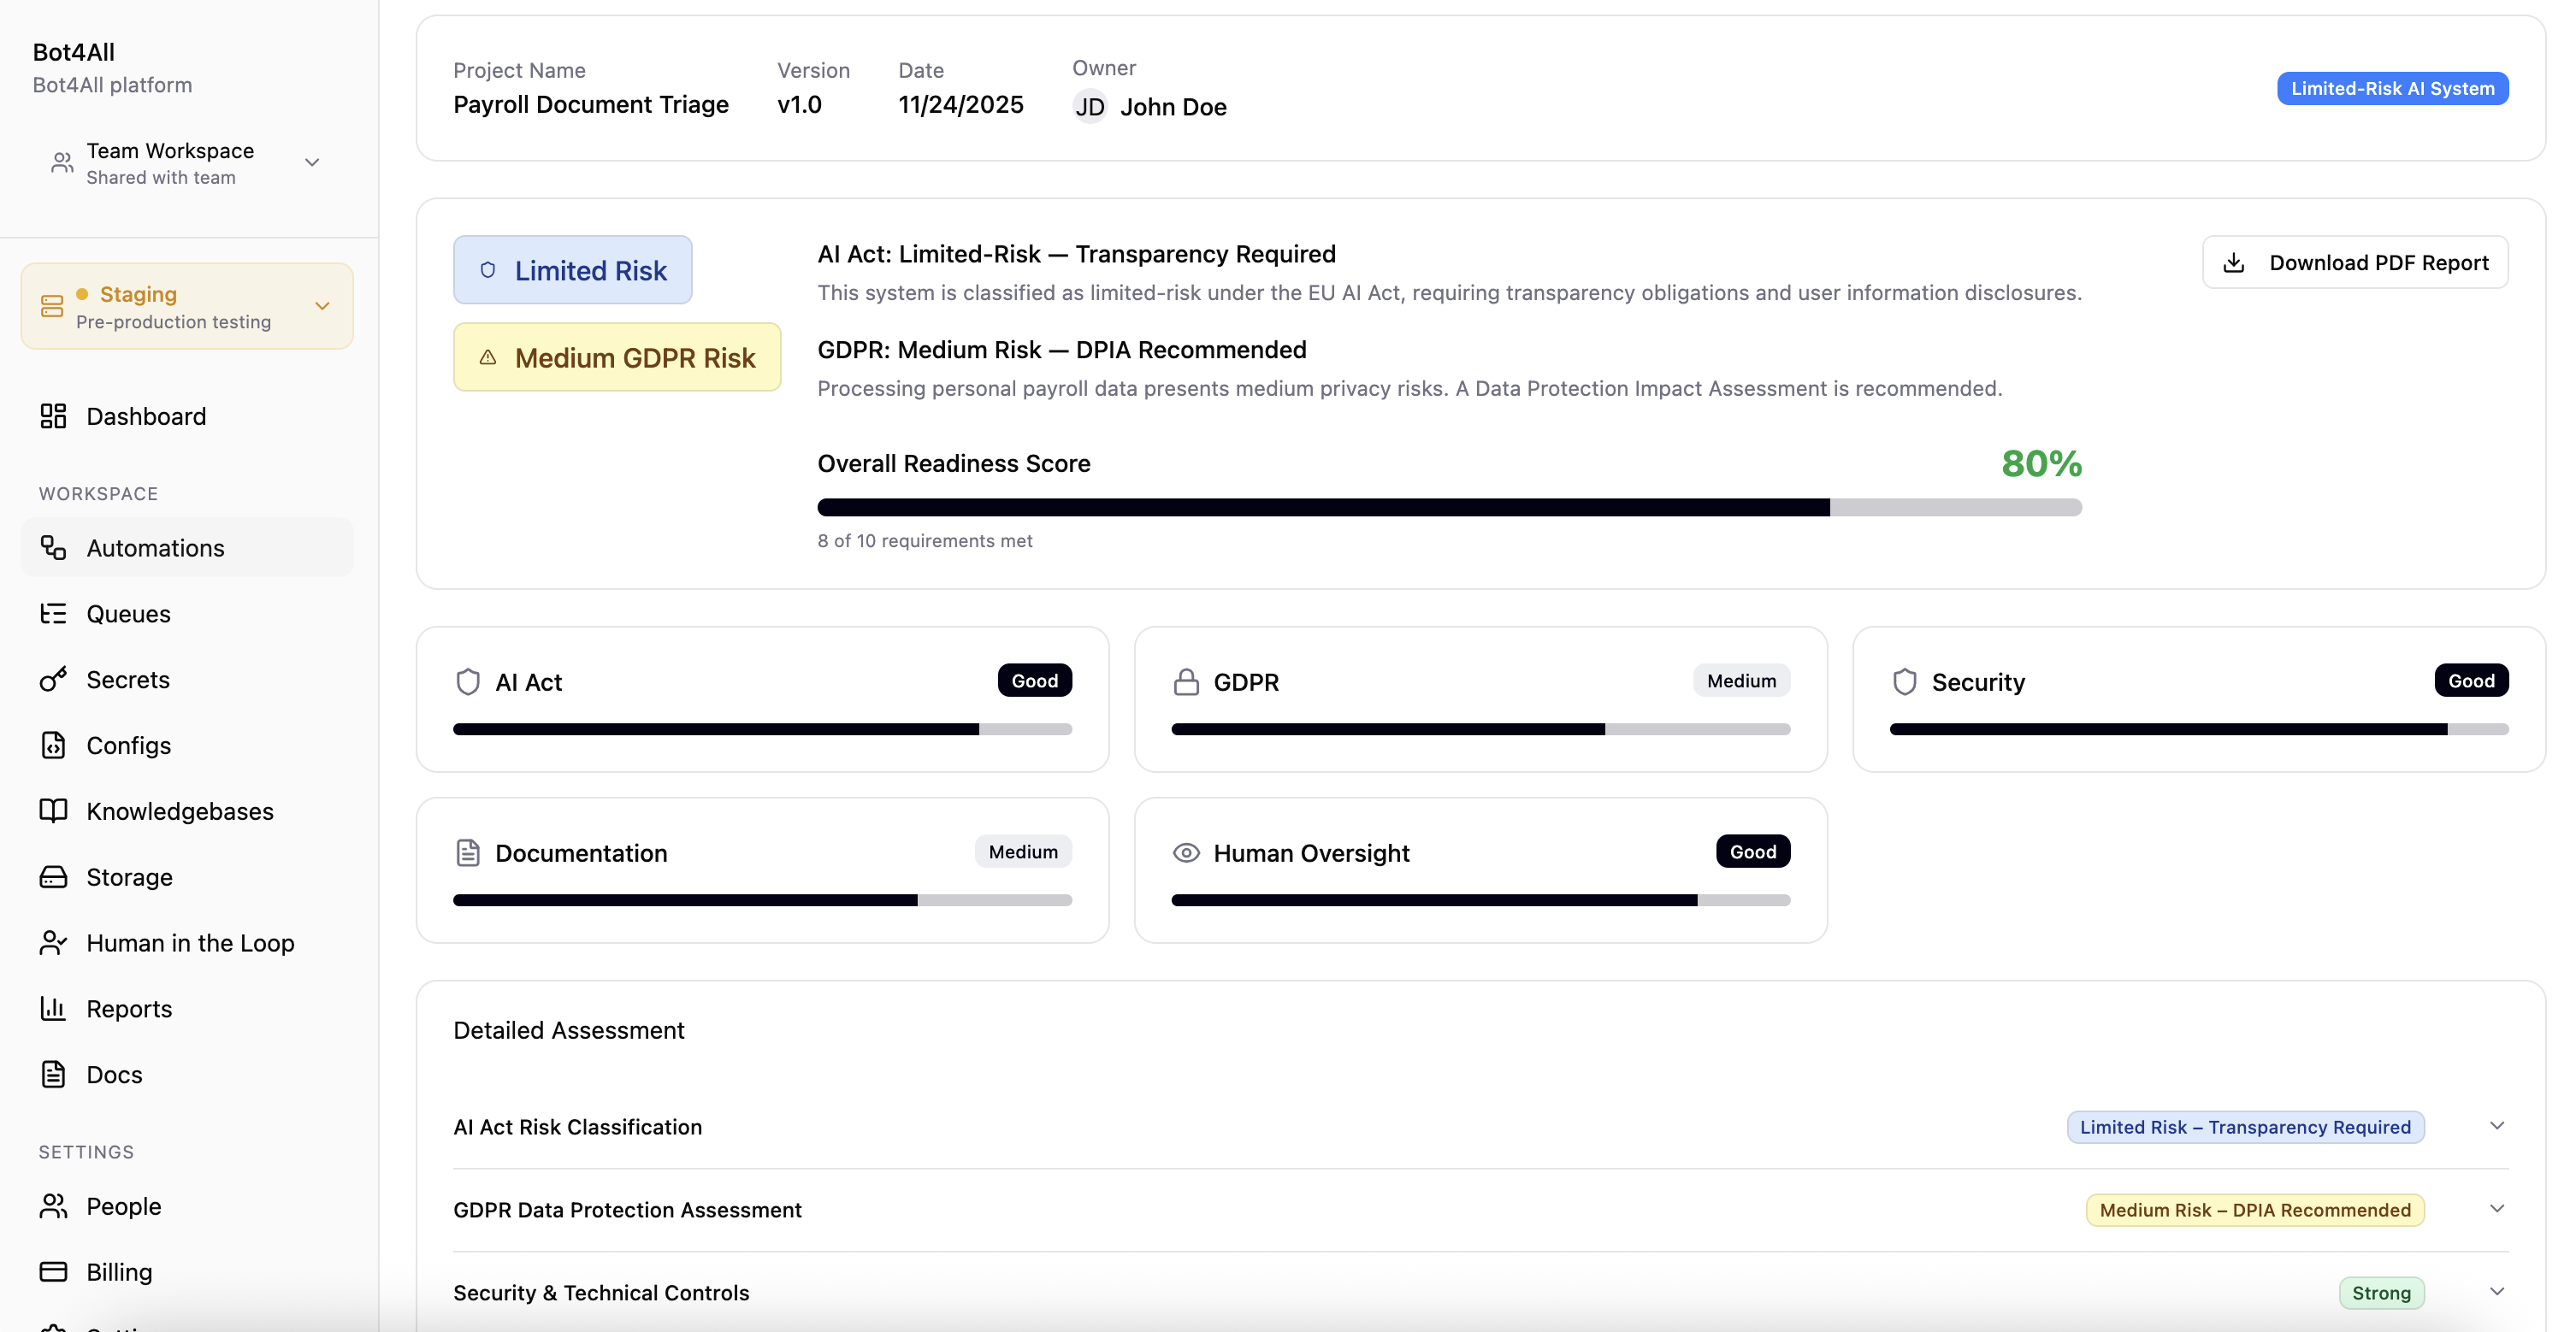Click the Knowledgebases book icon
This screenshot has height=1332, width=2576.
54,811
